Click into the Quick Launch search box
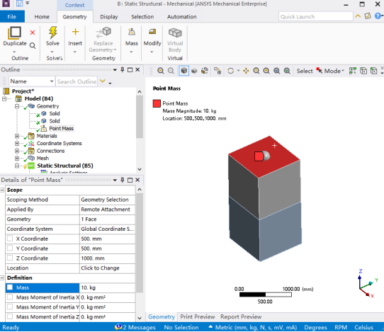Screen dimensions: 384x332 315,17
